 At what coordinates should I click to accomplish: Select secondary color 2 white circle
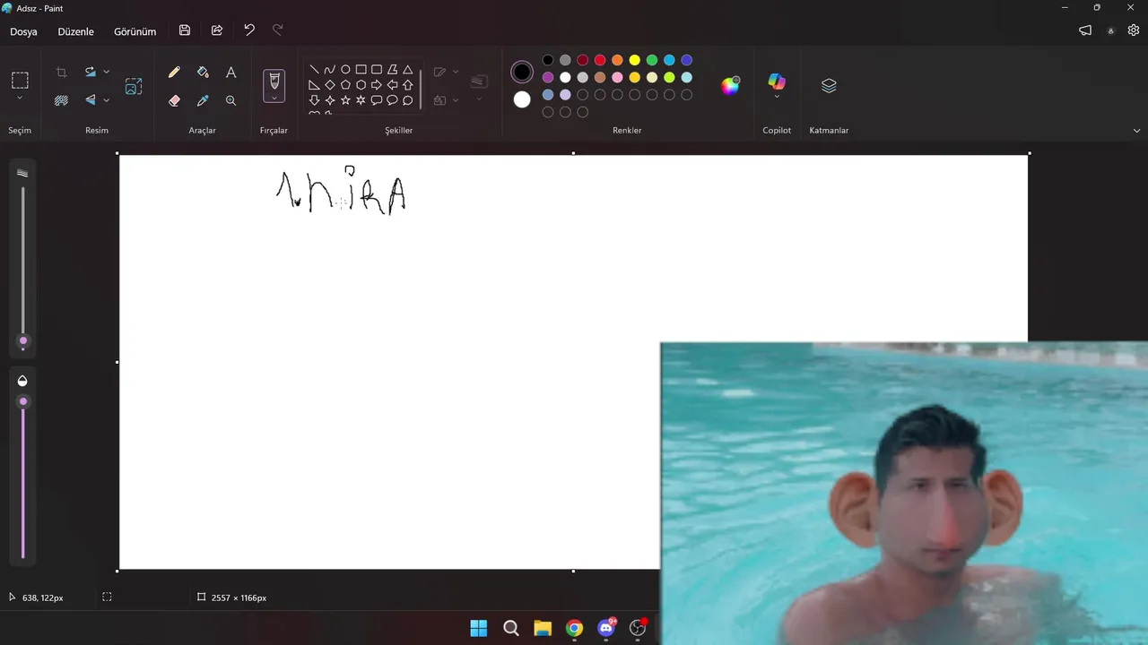[522, 99]
